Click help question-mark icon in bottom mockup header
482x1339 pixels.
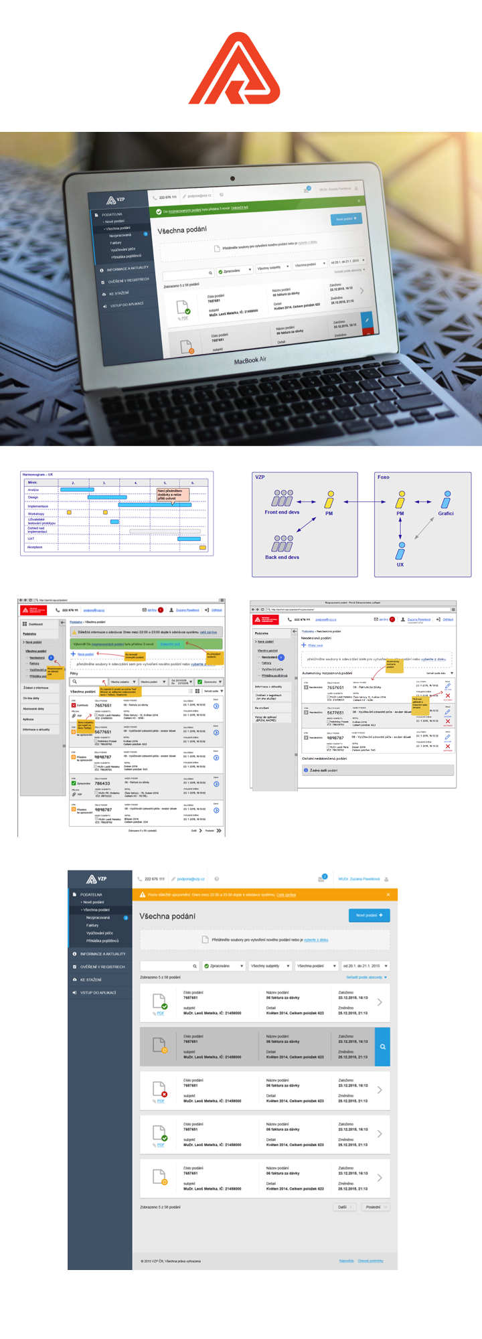pyautogui.click(x=217, y=879)
